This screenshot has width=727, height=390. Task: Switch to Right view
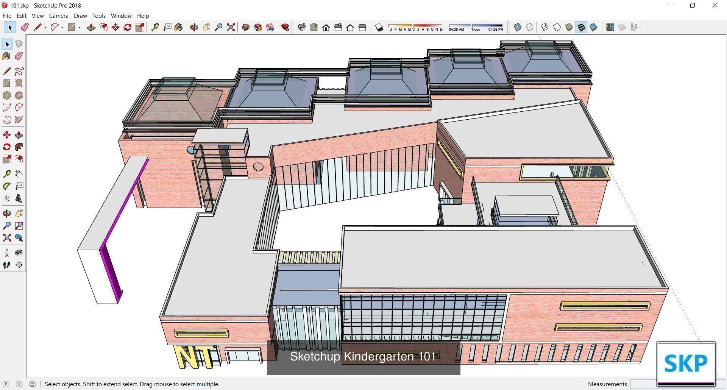338,27
